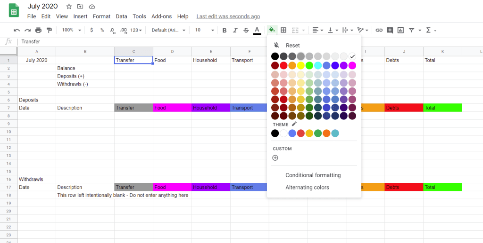The width and height of the screenshot is (483, 243).
Task: Open the Data menu
Action: (121, 16)
